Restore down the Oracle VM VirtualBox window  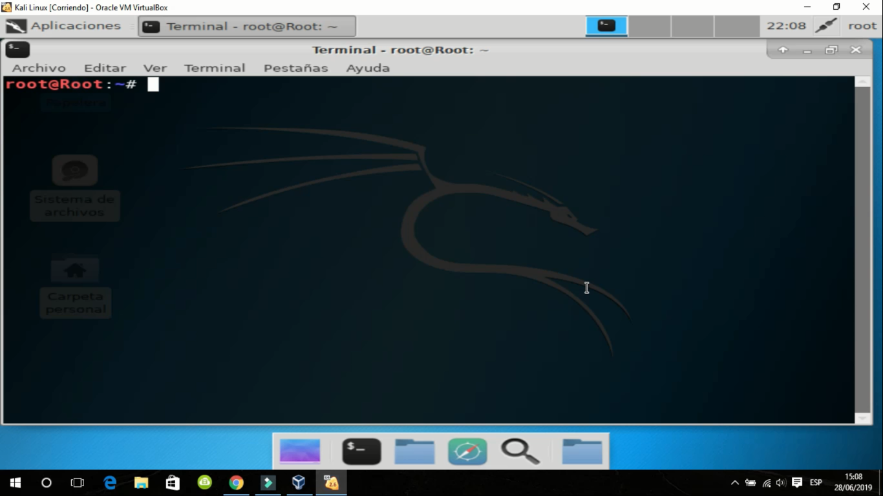(x=836, y=7)
